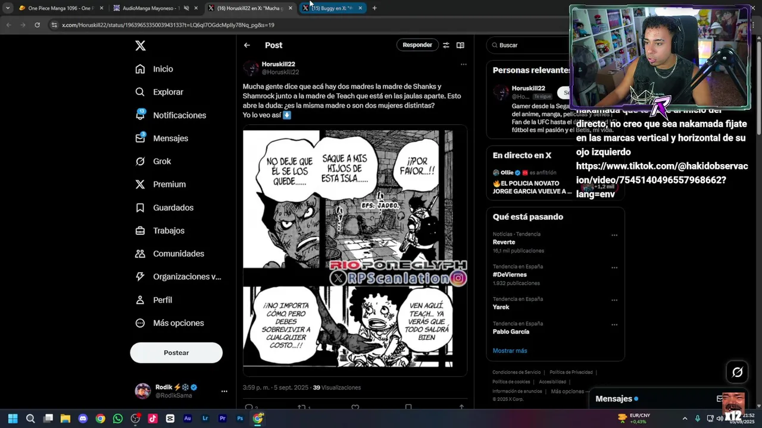The image size is (762, 428).
Task: Open the Grok floating button
Action: pos(737,372)
